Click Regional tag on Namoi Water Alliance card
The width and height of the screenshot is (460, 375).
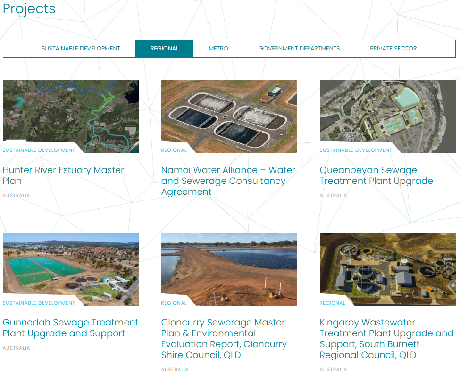(x=174, y=150)
